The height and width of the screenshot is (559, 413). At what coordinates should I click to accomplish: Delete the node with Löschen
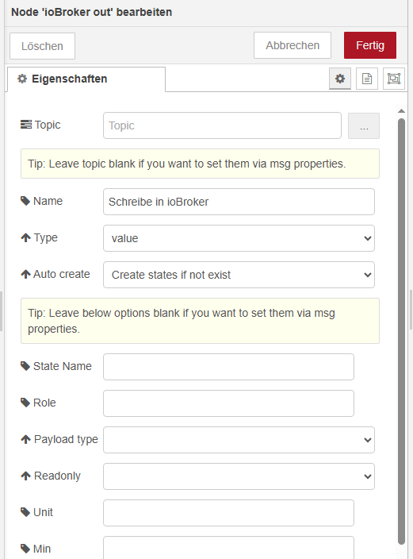42,46
